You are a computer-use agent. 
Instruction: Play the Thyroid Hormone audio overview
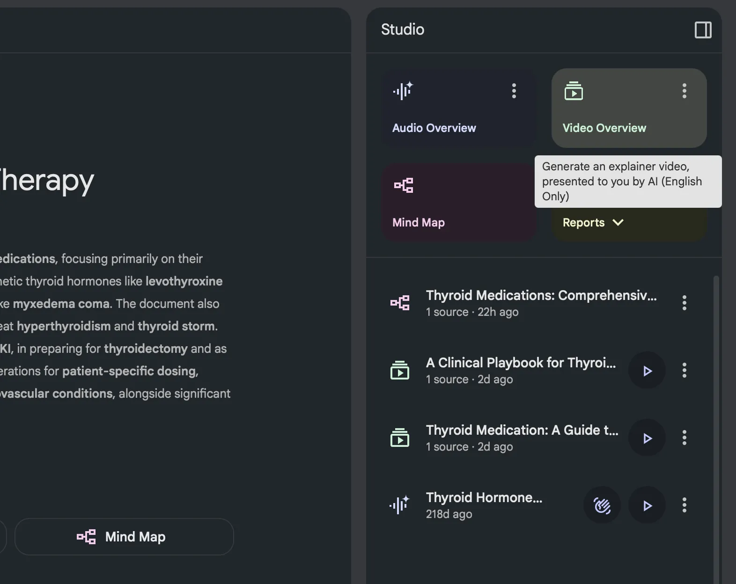(647, 505)
